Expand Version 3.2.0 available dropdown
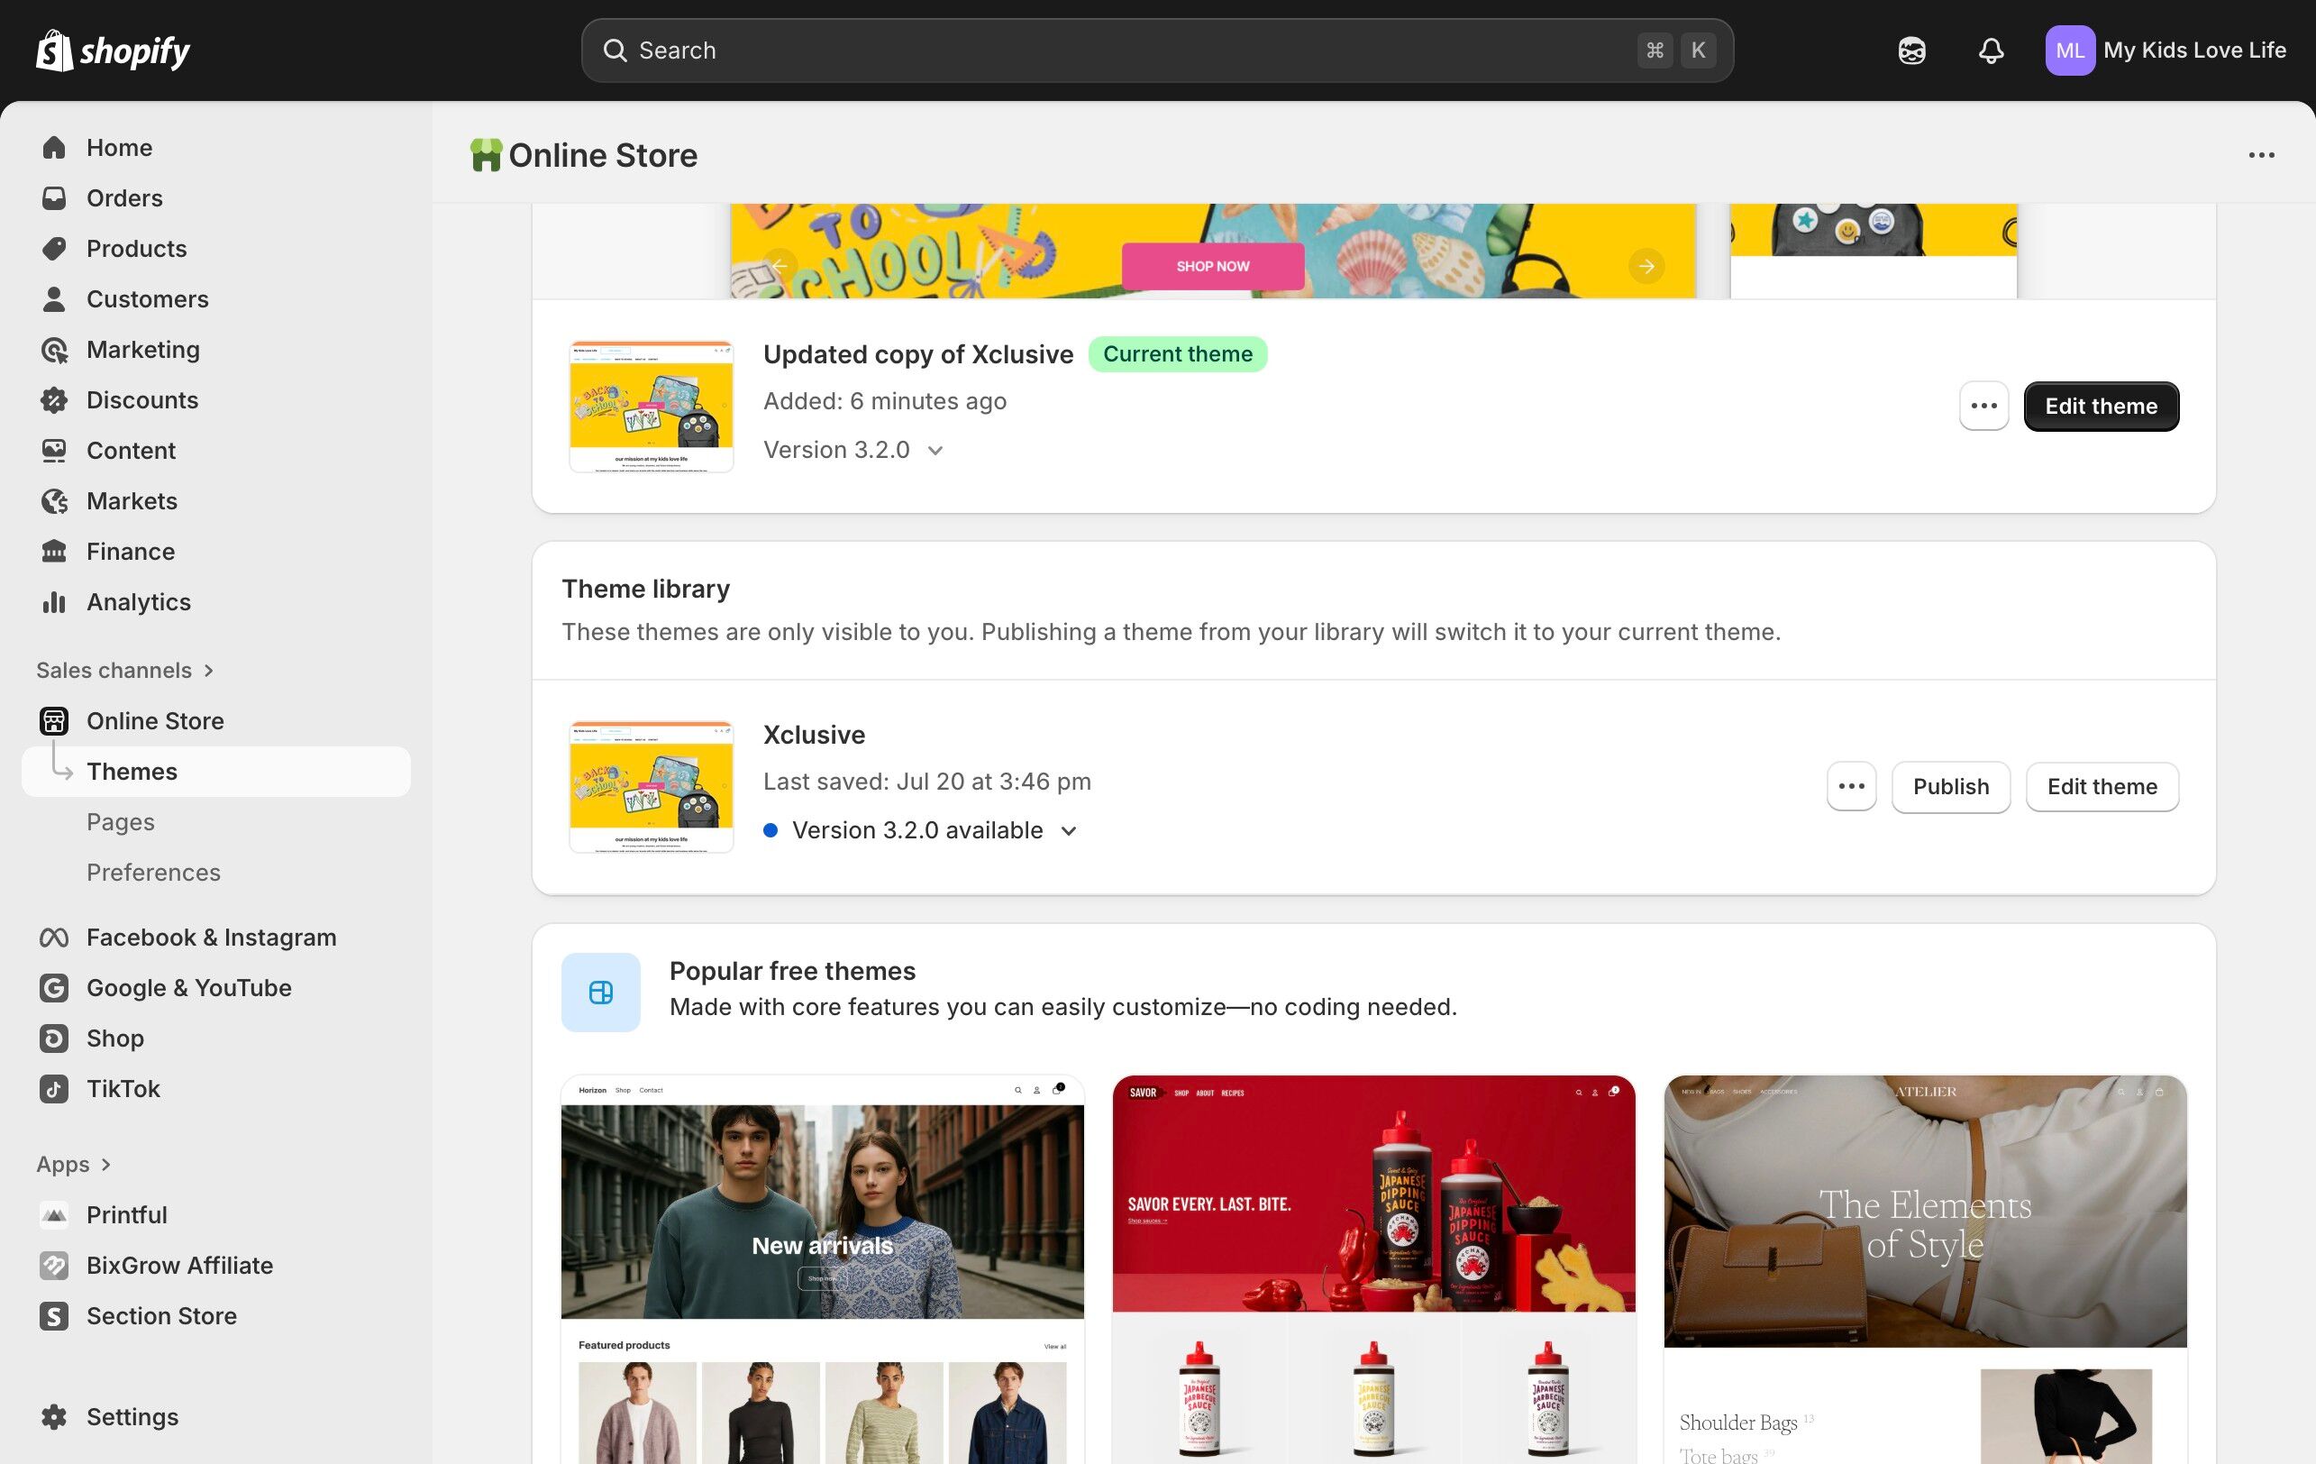The height and width of the screenshot is (1464, 2316). (x=1068, y=830)
